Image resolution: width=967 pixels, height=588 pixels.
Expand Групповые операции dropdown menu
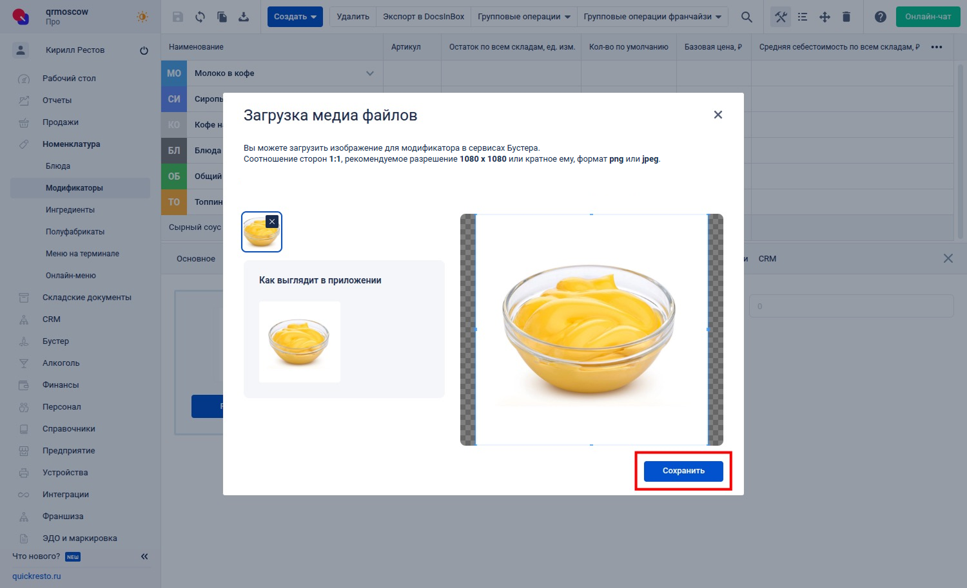[523, 17]
